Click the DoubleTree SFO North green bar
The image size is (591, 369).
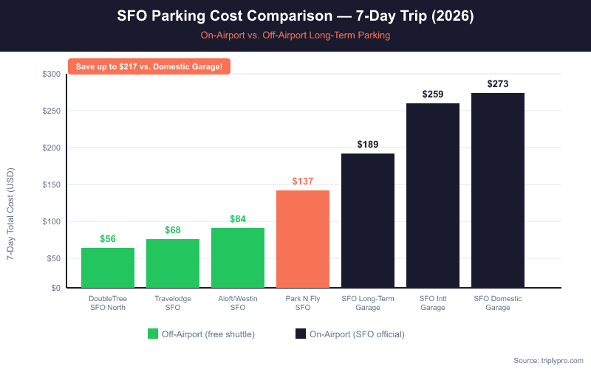[x=108, y=268]
